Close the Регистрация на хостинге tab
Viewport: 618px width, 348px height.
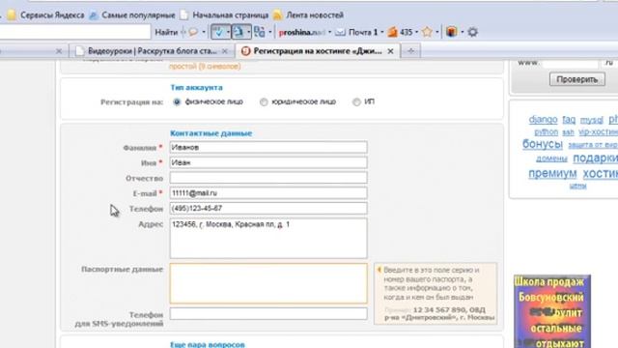(390, 51)
